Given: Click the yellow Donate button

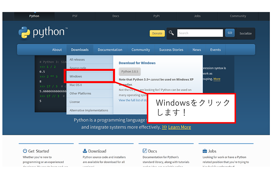Looking at the screenshot, I should point(157,33).
